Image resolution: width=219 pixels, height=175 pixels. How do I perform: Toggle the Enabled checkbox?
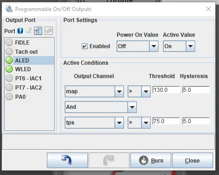point(84,46)
